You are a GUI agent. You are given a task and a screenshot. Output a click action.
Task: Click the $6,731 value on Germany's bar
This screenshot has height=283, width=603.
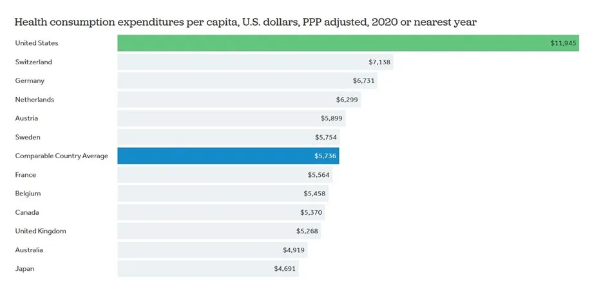pos(364,80)
